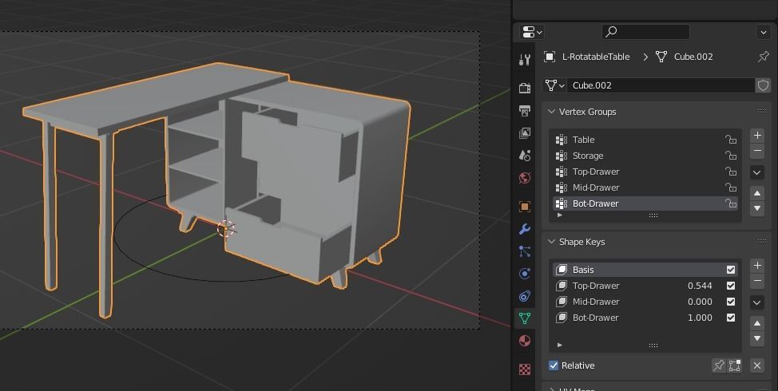Viewport: 778px width, 391px height.
Task: Uncheck the Basis shape key checkbox
Action: pyautogui.click(x=731, y=270)
